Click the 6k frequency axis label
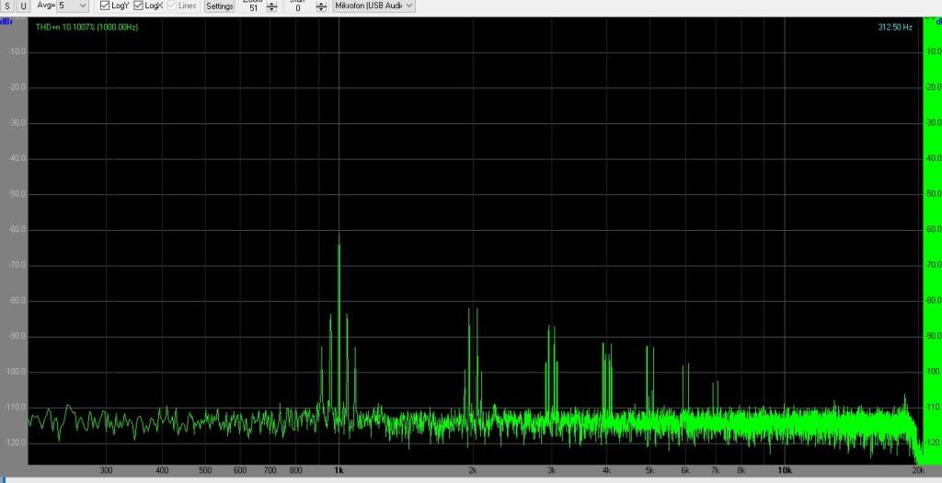 click(684, 470)
